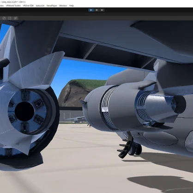Screen dimensions: 193x193
Task: Open the katsuo24 menu
Action: click(x=40, y=6)
